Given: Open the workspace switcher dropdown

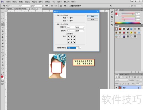Looking at the screenshot, I should point(136,6).
